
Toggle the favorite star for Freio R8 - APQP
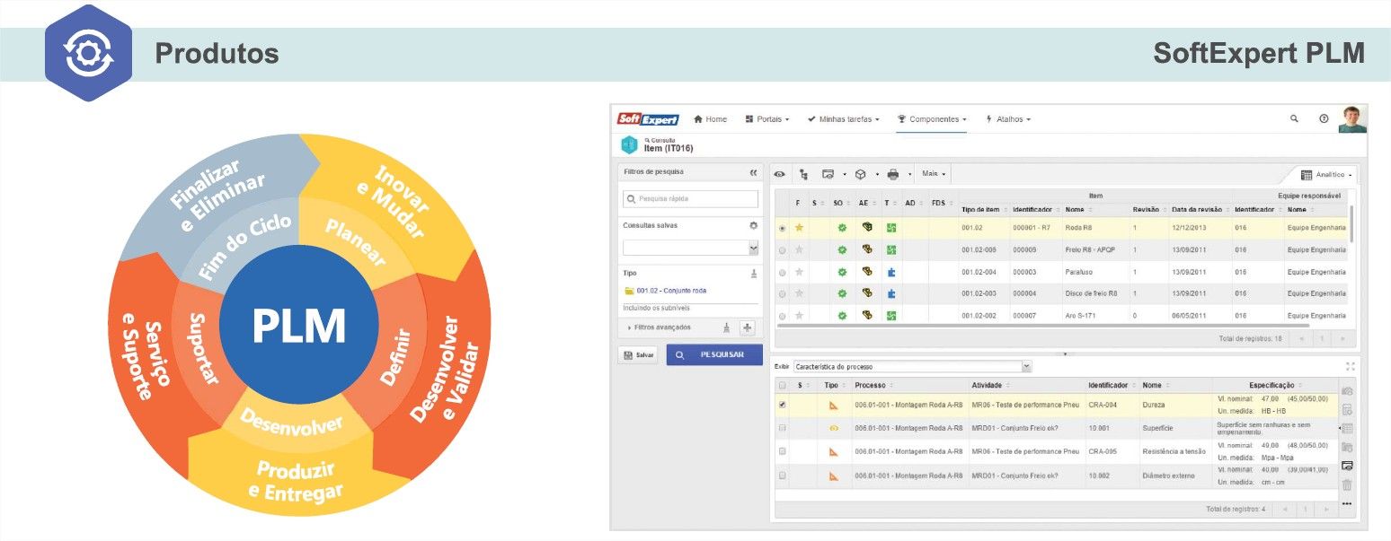pyautogui.click(x=799, y=249)
